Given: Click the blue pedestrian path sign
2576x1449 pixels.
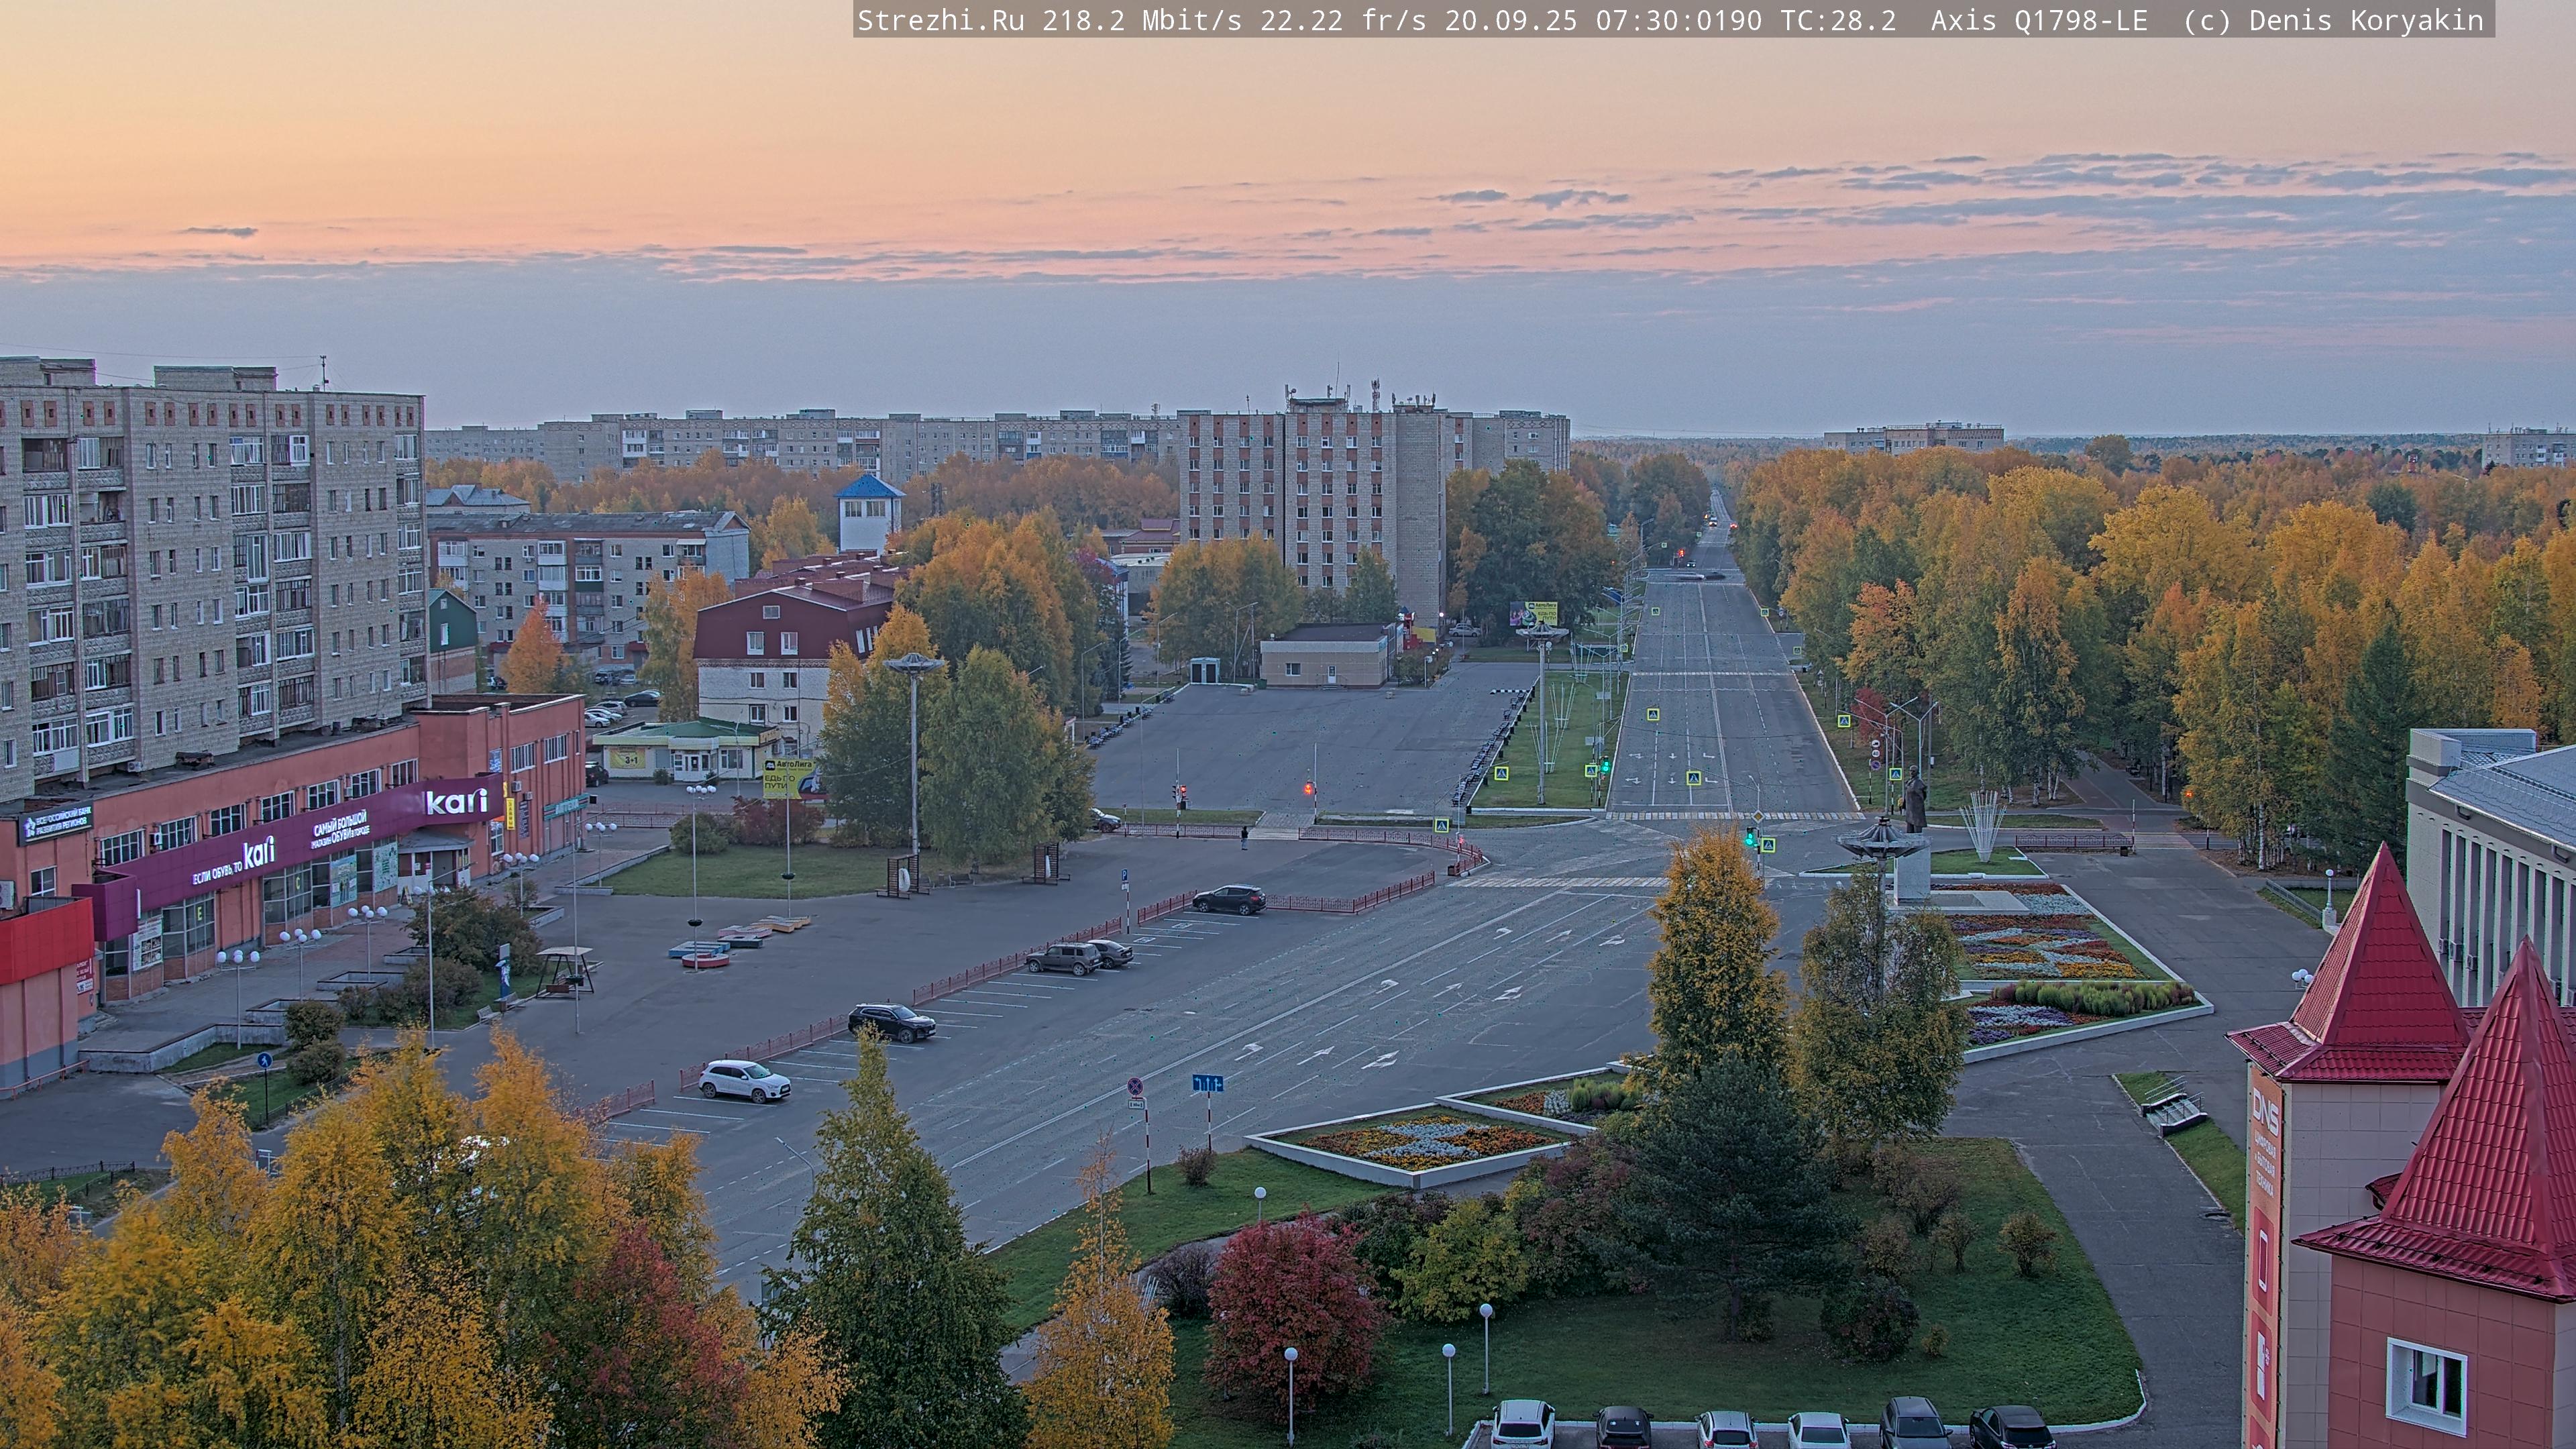Looking at the screenshot, I should point(264,1060).
